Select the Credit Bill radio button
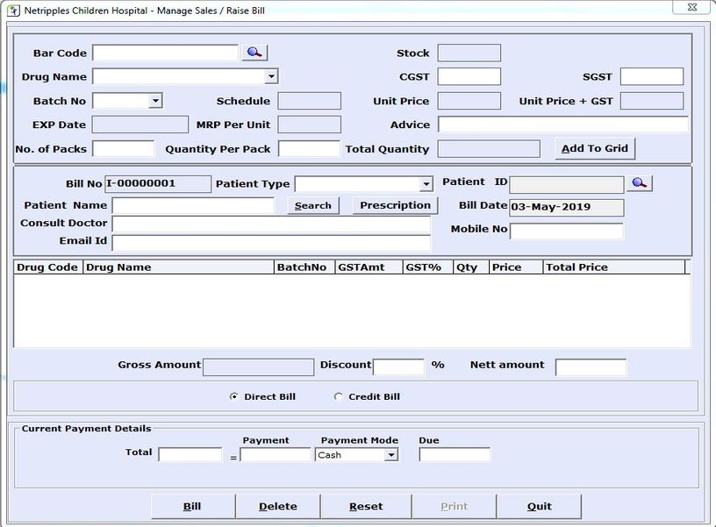The image size is (716, 527). [338, 396]
